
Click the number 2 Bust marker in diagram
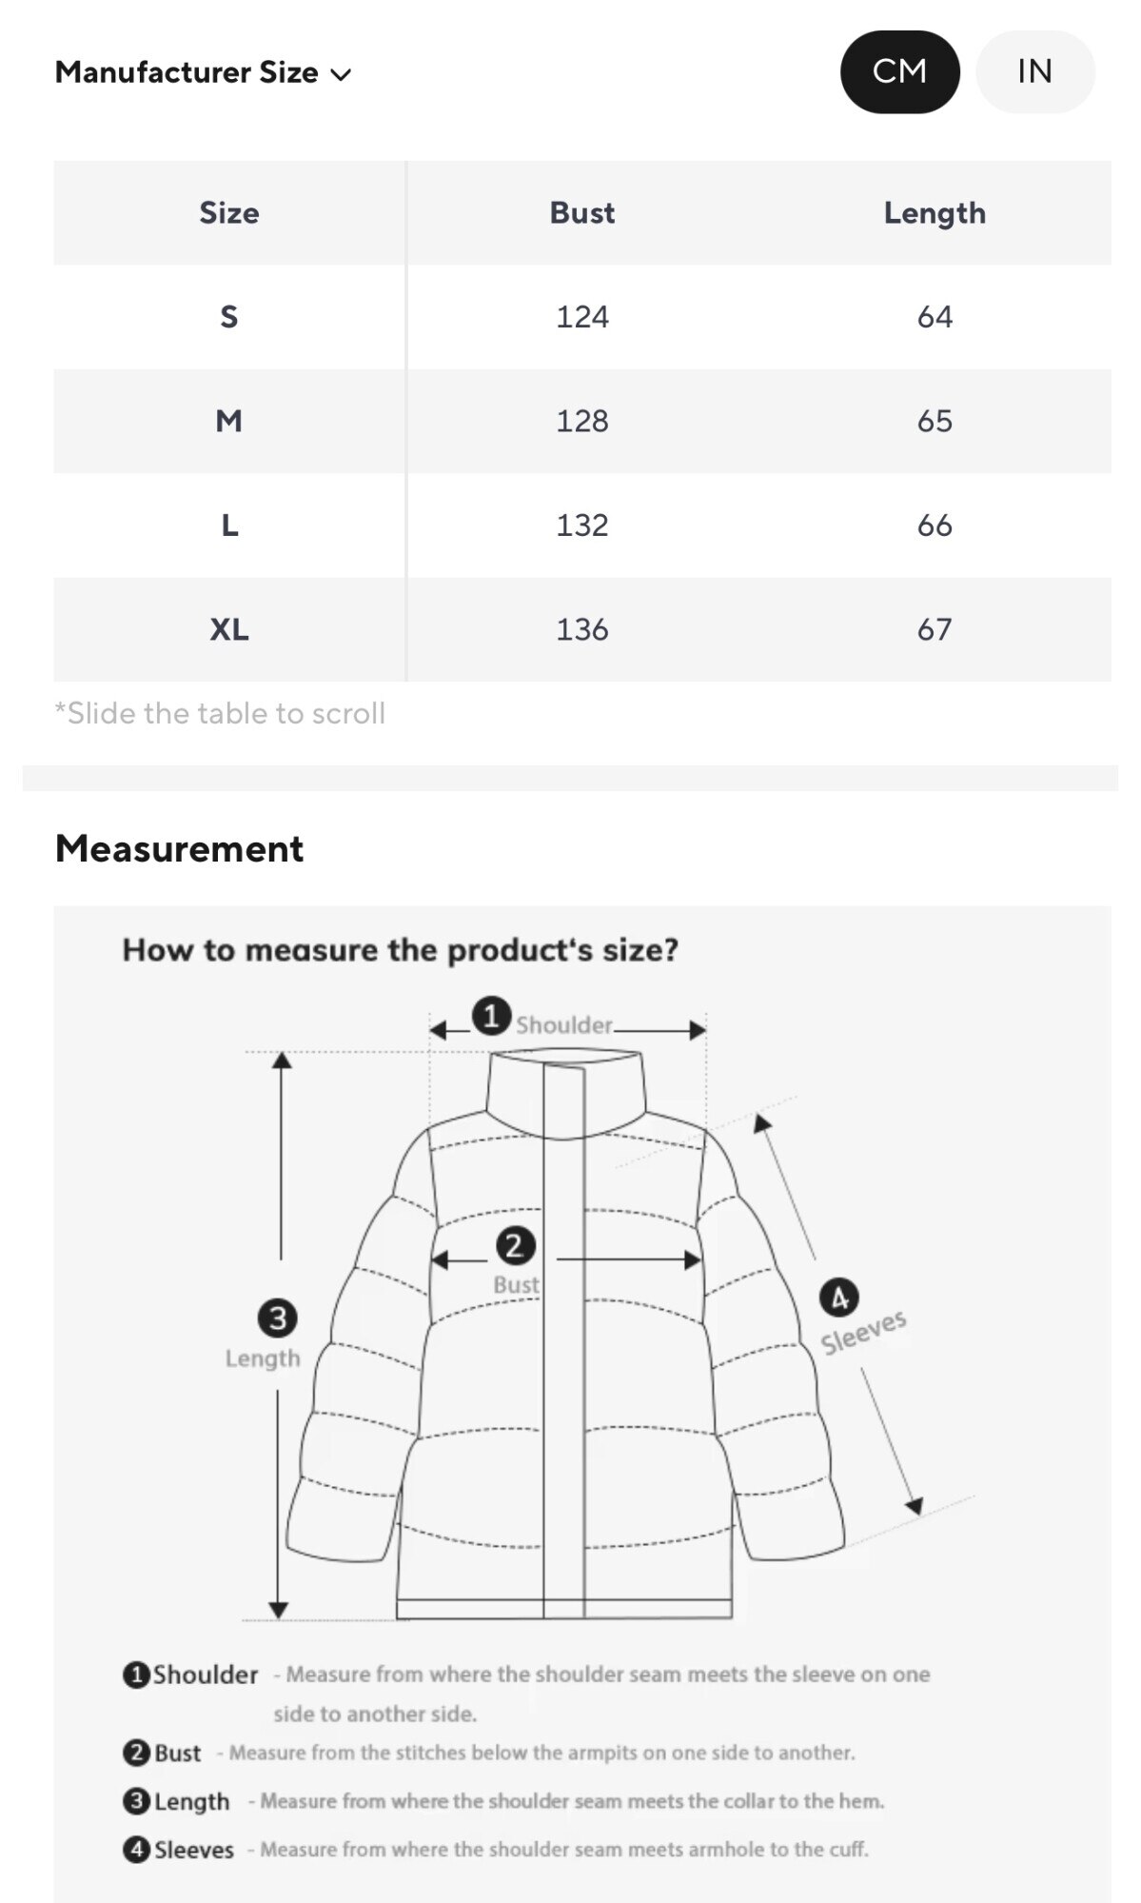pyautogui.click(x=515, y=1245)
